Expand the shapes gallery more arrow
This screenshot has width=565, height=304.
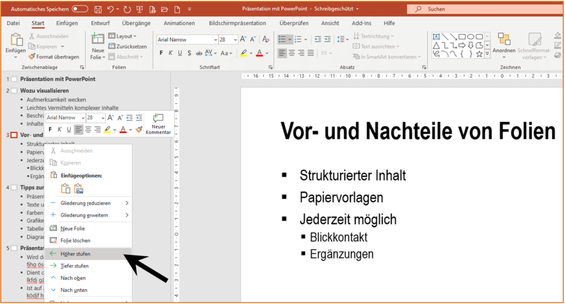click(x=487, y=54)
